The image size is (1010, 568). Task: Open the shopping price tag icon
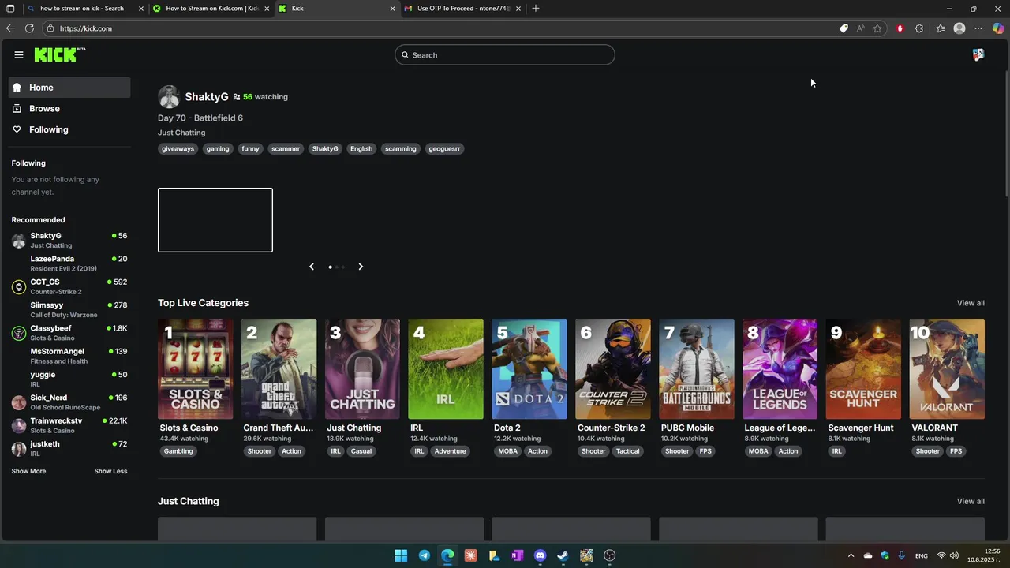click(844, 28)
